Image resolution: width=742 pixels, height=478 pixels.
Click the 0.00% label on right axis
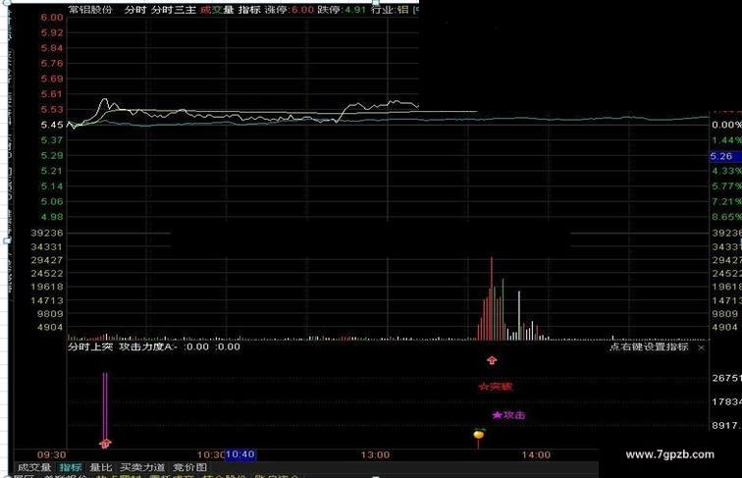point(727,125)
